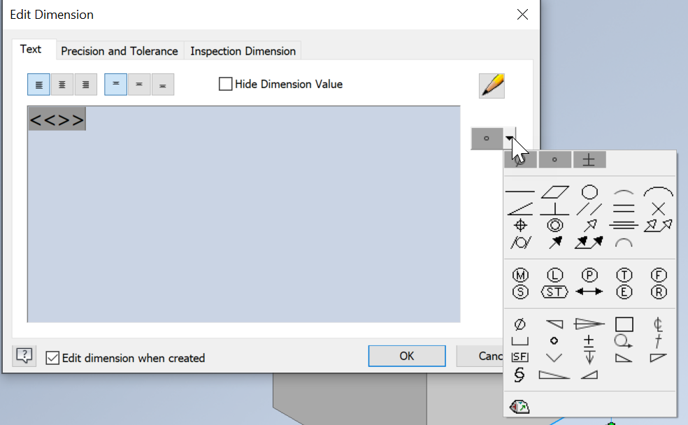The image size is (688, 425).
Task: Toggle center vertical text alignment
Action: [x=139, y=84]
